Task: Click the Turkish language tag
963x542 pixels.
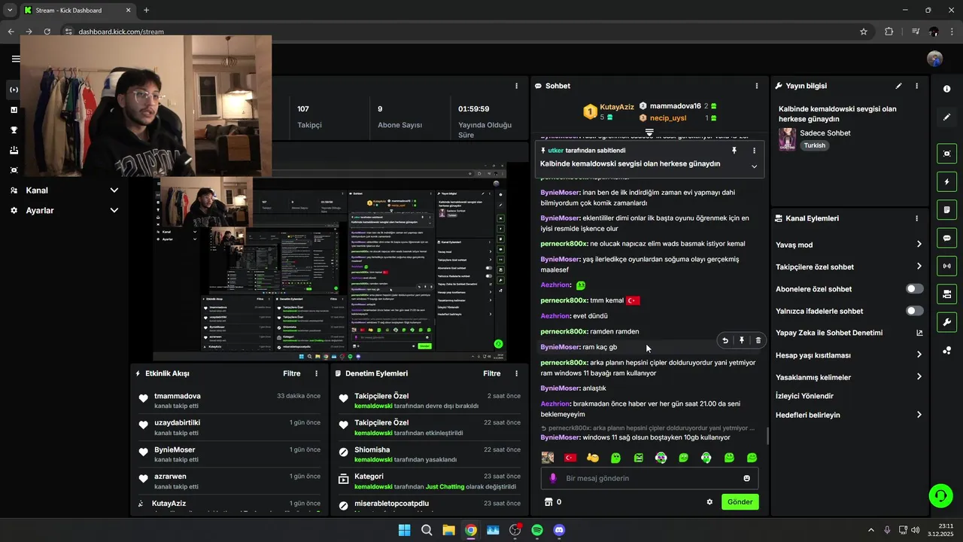Action: tap(815, 145)
